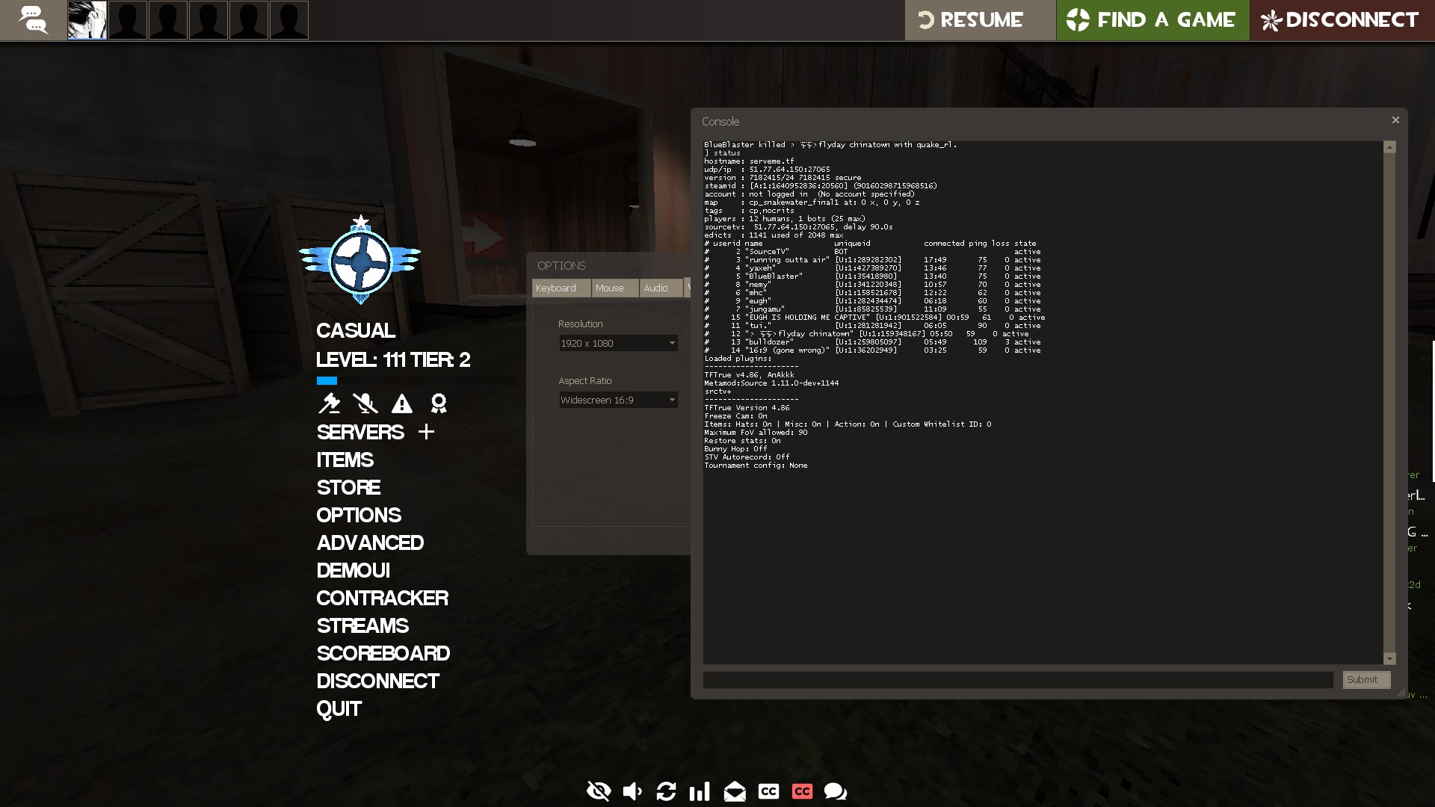This screenshot has width=1435, height=807.
Task: Open the chat bubbles icon in bottom bar
Action: point(836,791)
